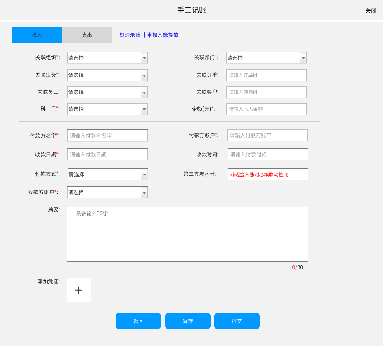Expand the 关联部门 department dropdown

coord(303,58)
